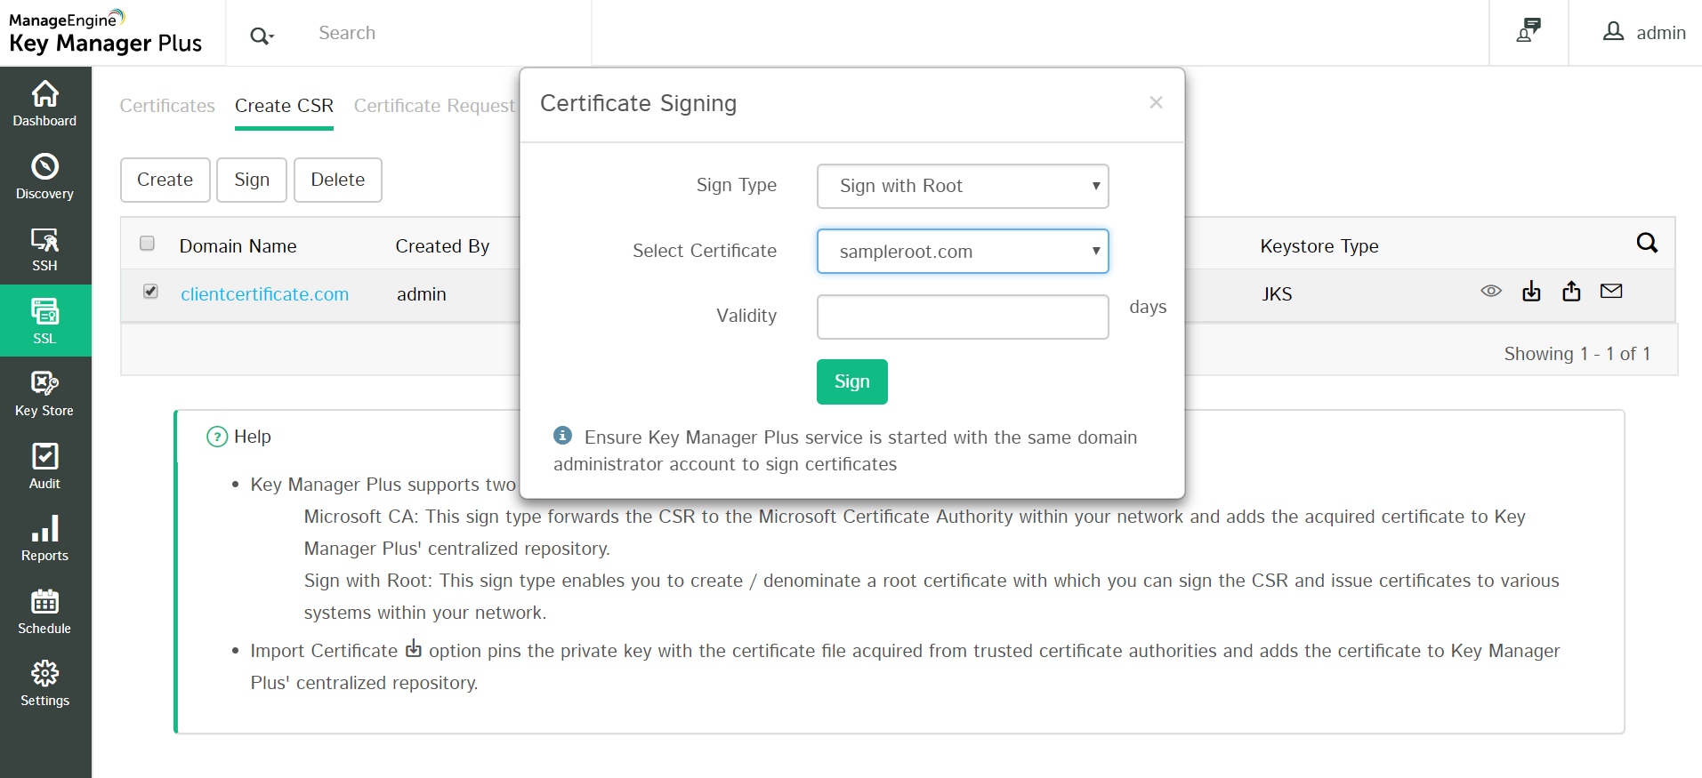The image size is (1702, 778).
Task: Open the Schedule sidebar section
Action: point(44,612)
